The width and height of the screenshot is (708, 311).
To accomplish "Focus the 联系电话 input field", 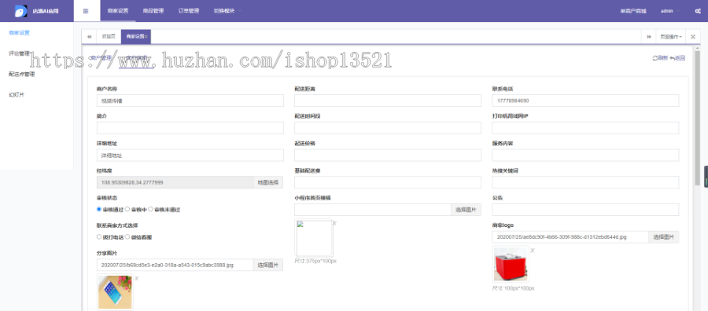I will [585, 101].
